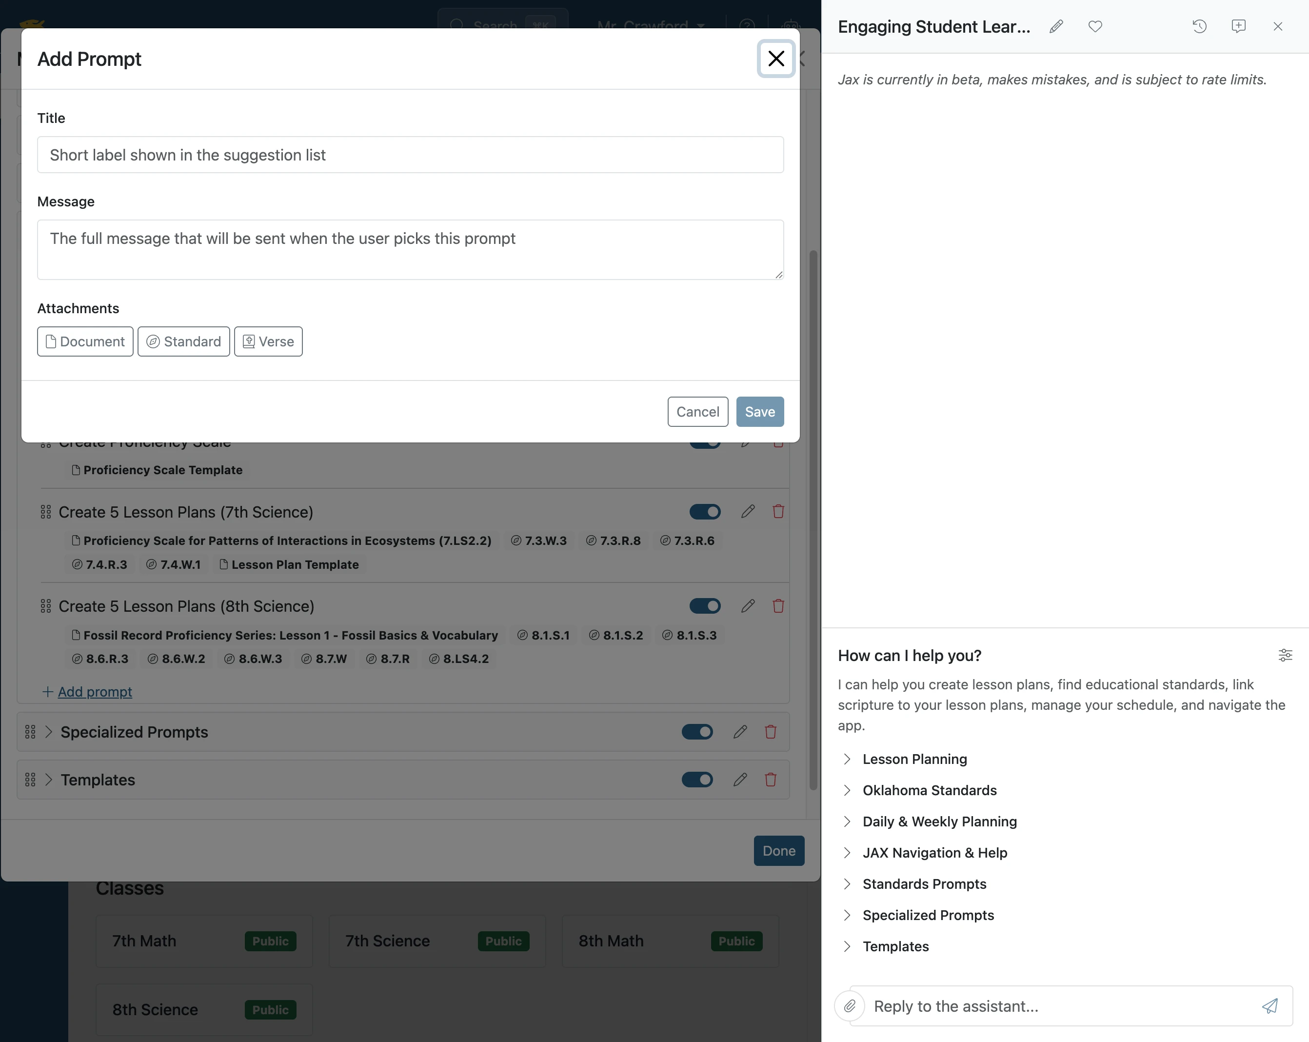Screen dimensions: 1309x1042
Task: Expand JAX Navigation & Help suggestions
Action: 925,853
